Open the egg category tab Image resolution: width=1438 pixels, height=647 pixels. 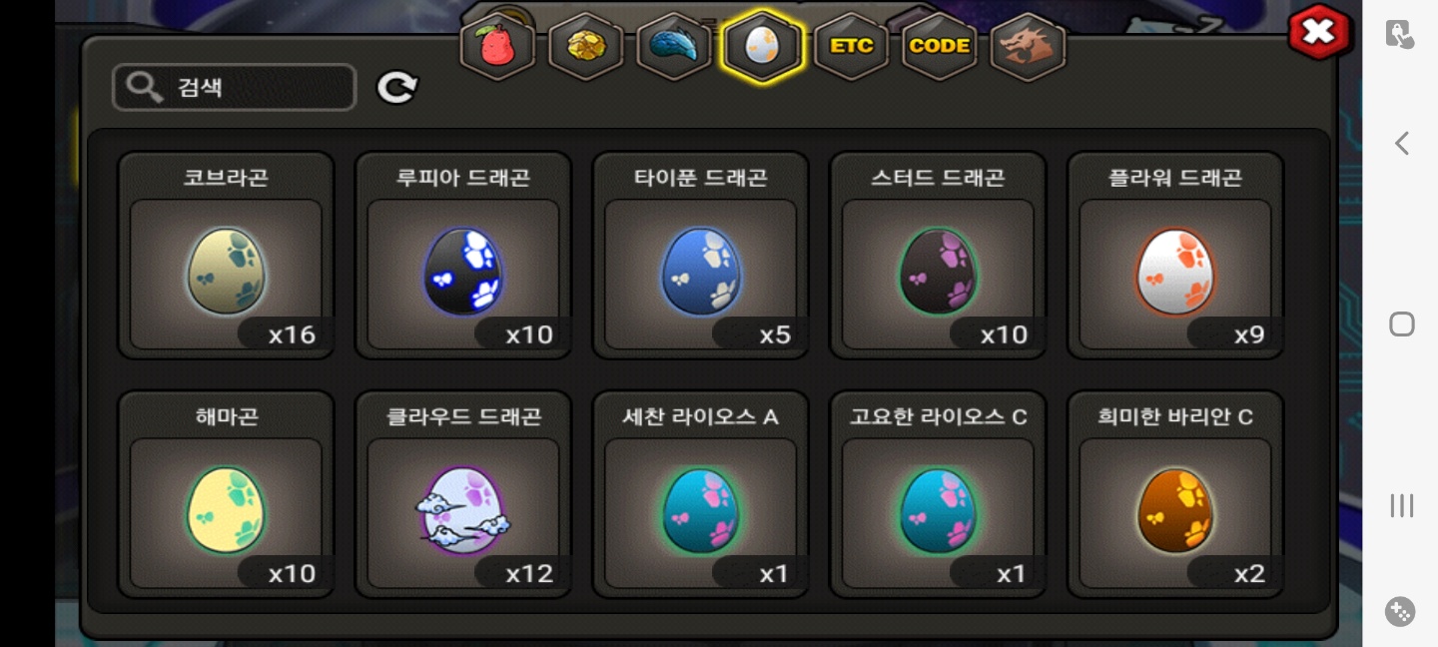762,46
